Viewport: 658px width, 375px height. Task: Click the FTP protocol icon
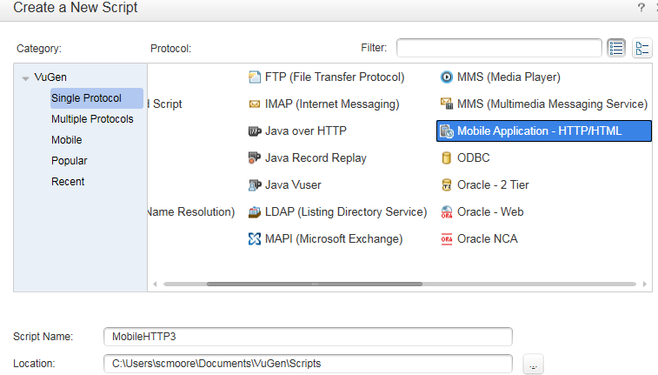coord(255,77)
